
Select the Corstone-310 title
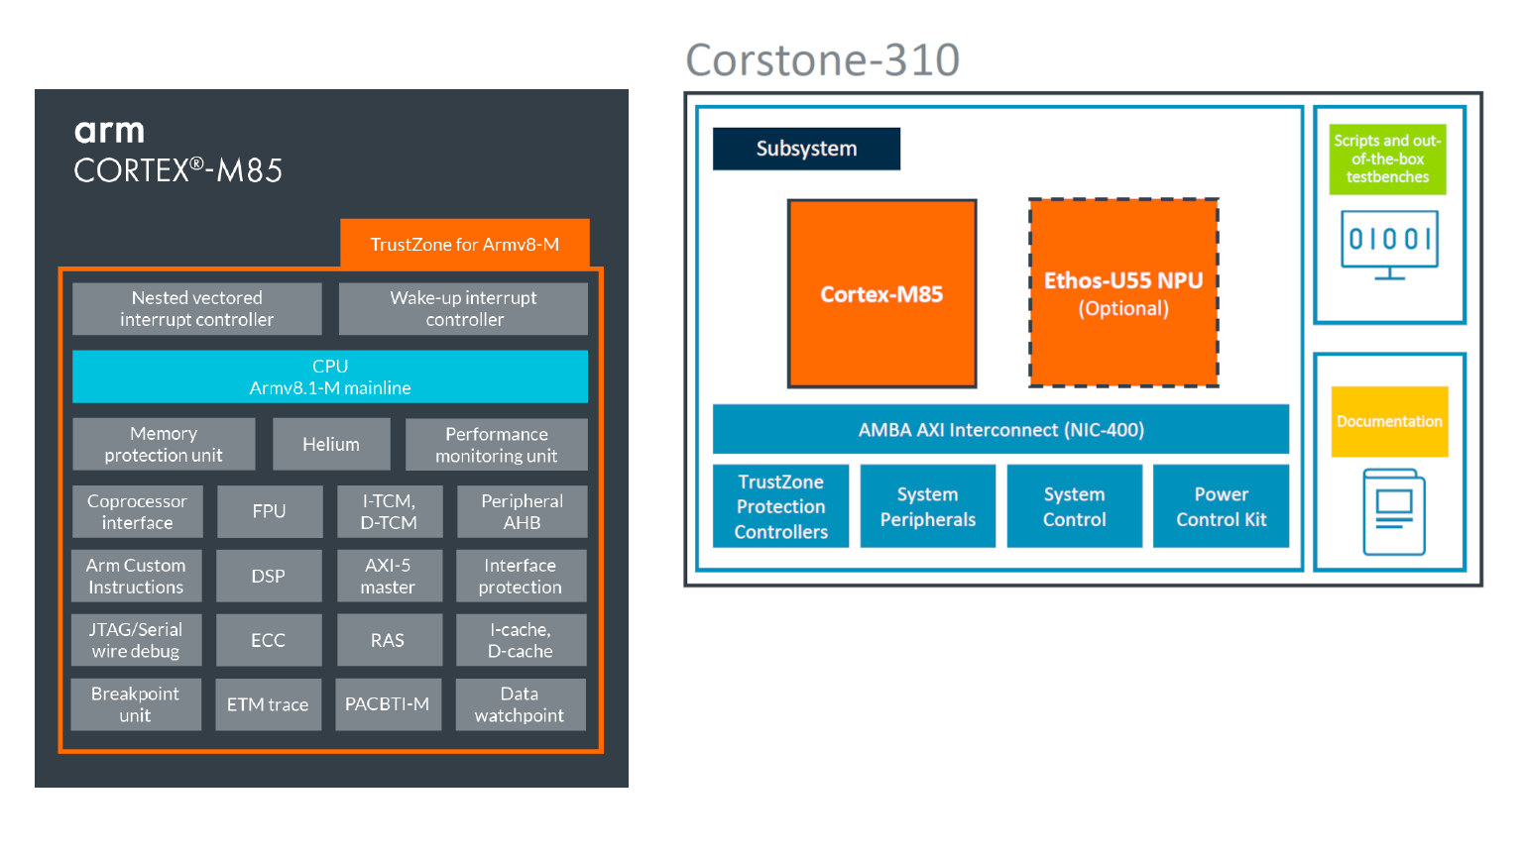click(x=821, y=59)
